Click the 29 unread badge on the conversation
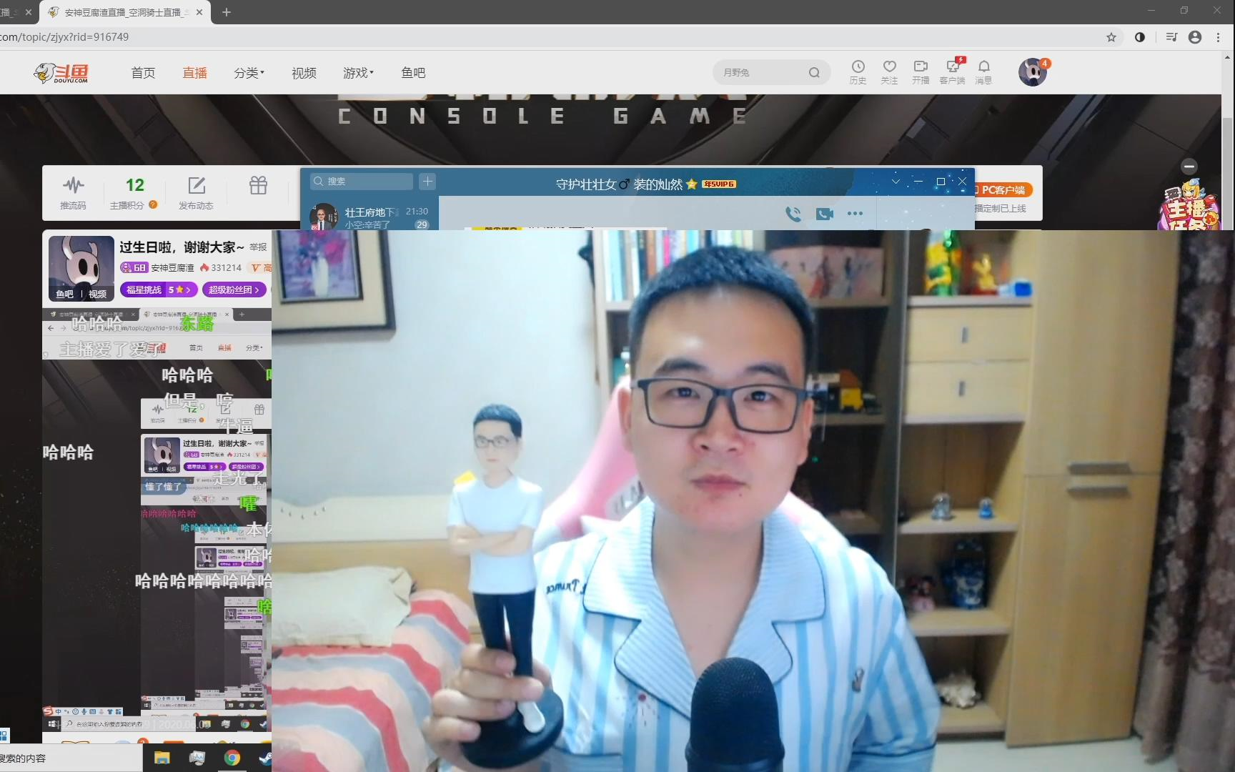1235x772 pixels. pos(422,224)
